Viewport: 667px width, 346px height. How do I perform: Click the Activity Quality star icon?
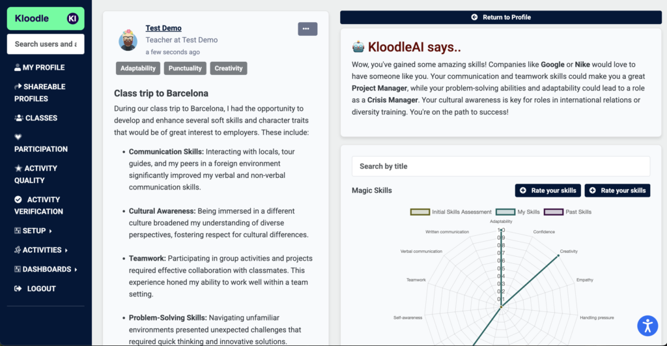click(18, 168)
